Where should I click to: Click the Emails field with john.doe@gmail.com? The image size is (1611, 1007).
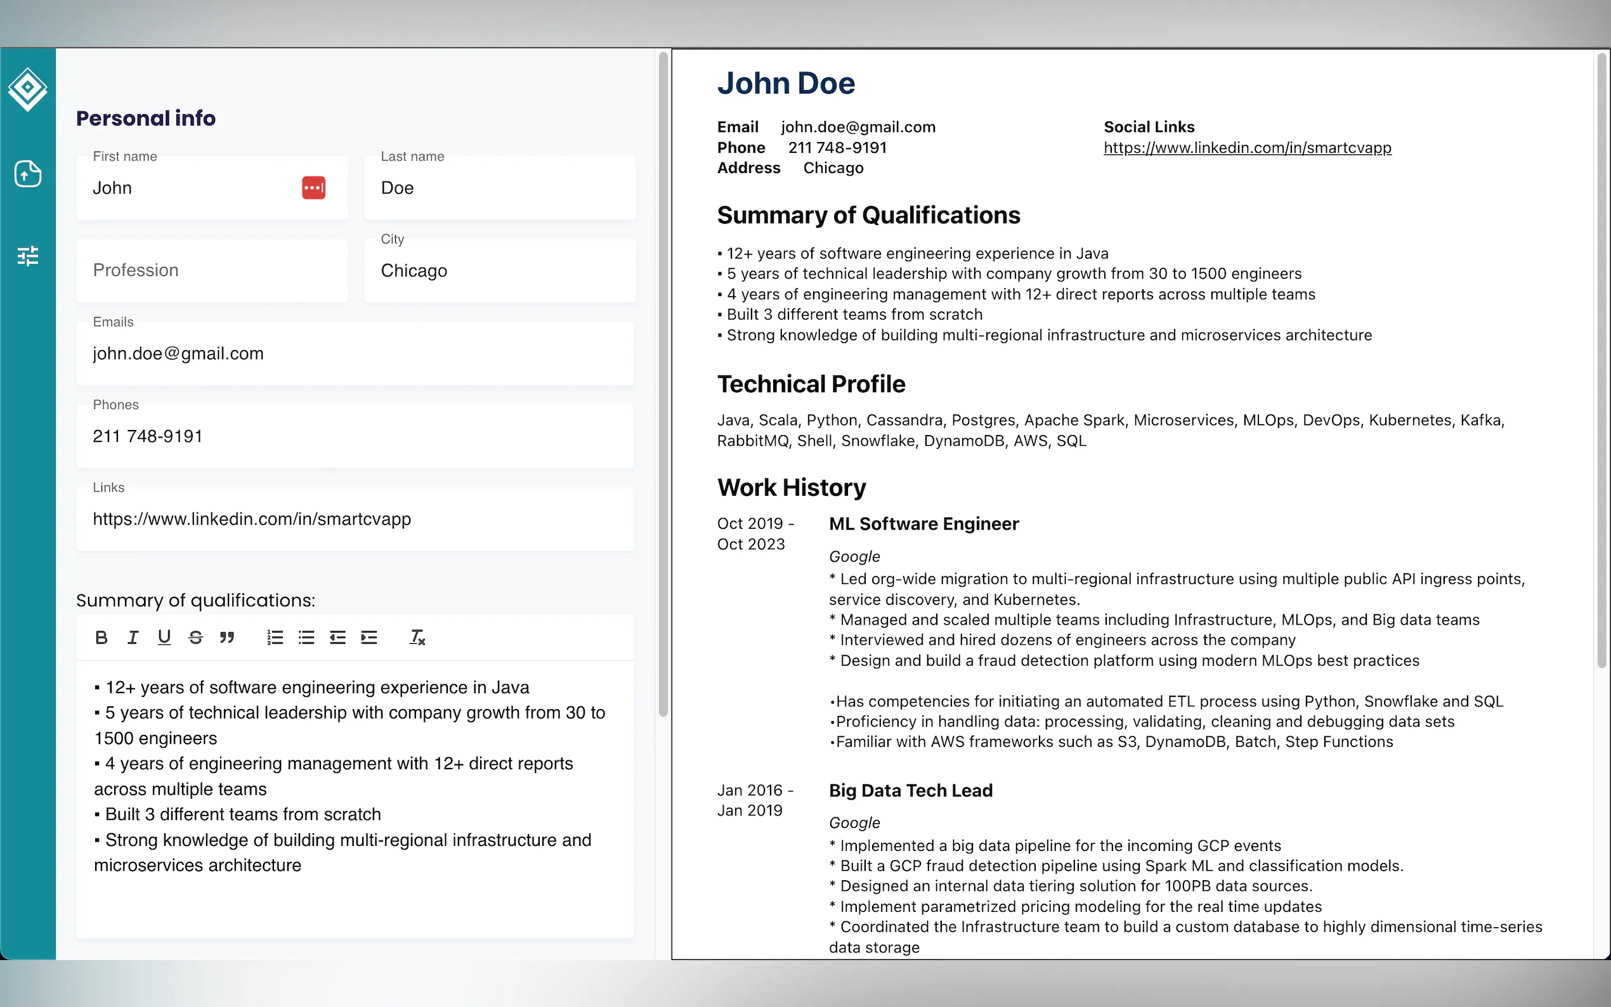pyautogui.click(x=355, y=354)
